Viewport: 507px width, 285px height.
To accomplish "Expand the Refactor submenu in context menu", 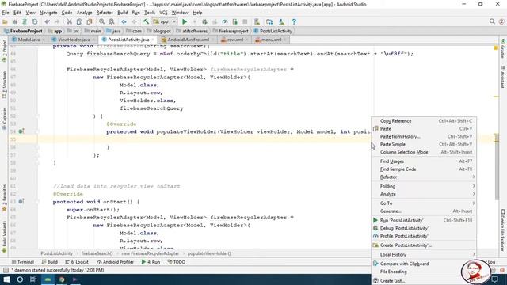I will tap(424, 177).
